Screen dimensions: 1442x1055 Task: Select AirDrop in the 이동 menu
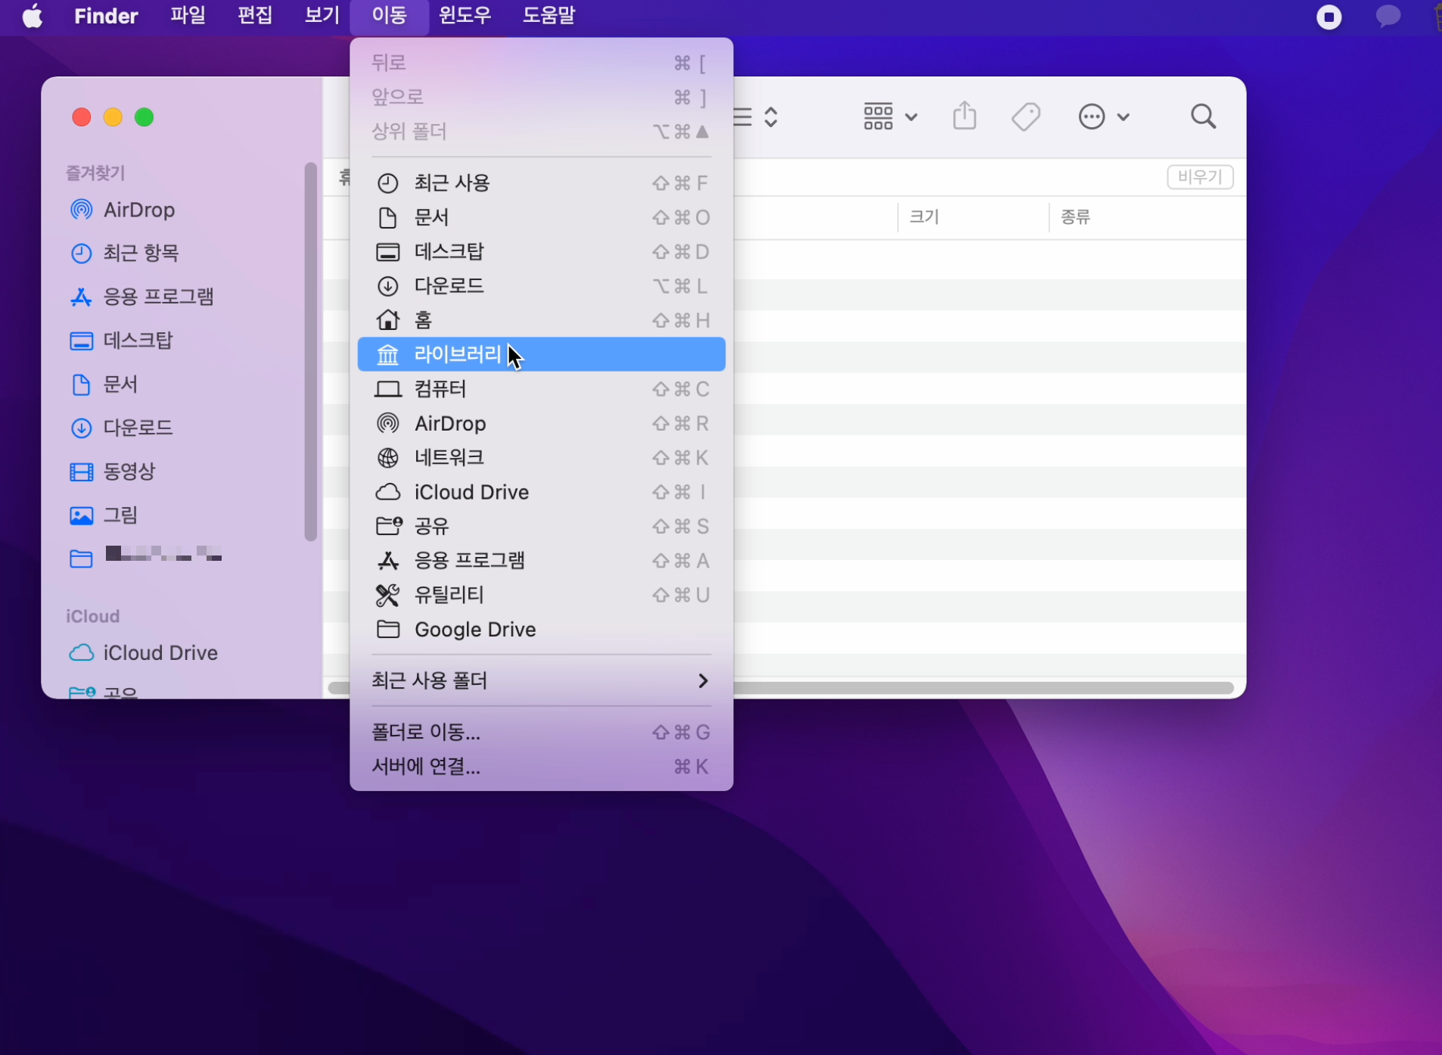[541, 423]
